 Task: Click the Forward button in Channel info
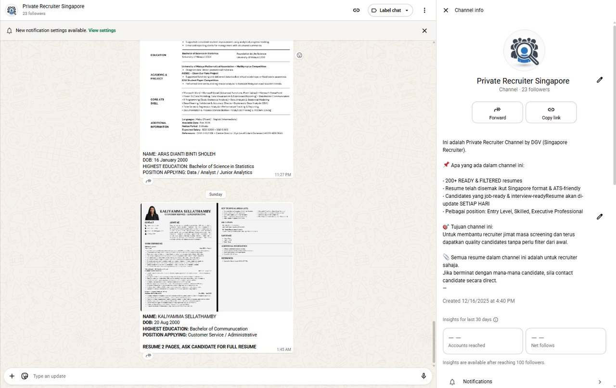pyautogui.click(x=498, y=112)
